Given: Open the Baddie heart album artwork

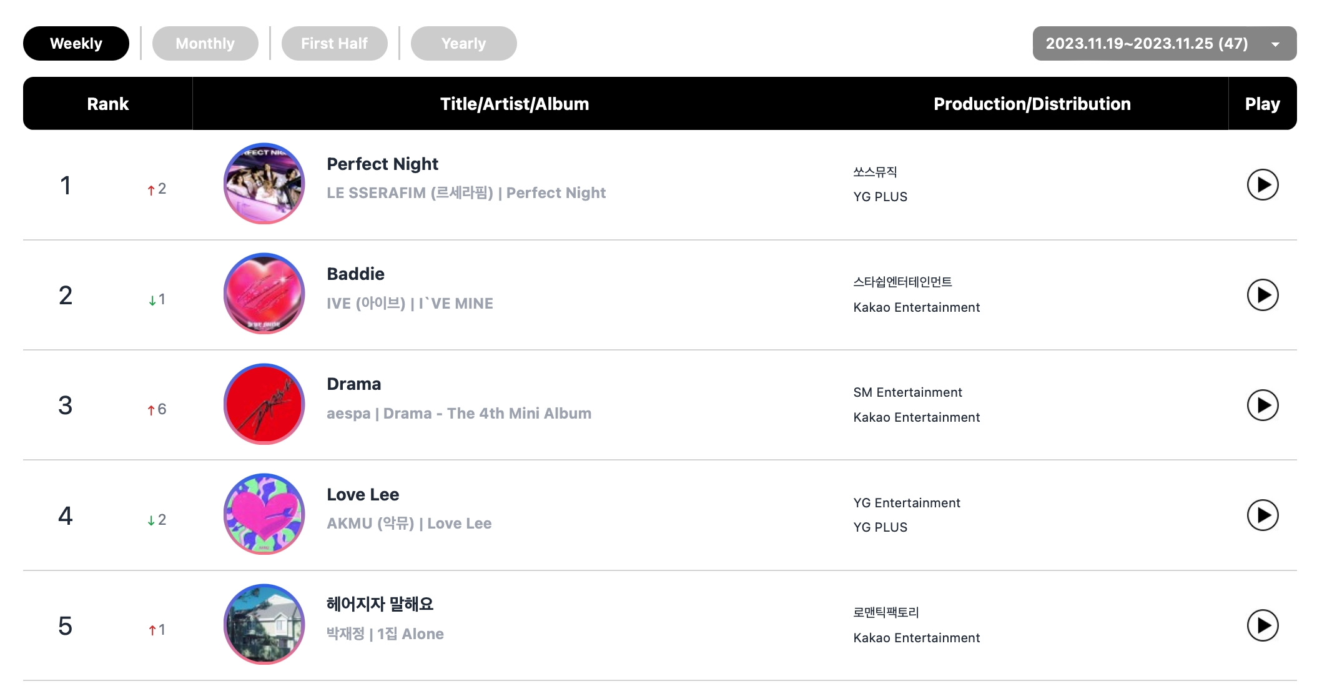Looking at the screenshot, I should tap(264, 294).
